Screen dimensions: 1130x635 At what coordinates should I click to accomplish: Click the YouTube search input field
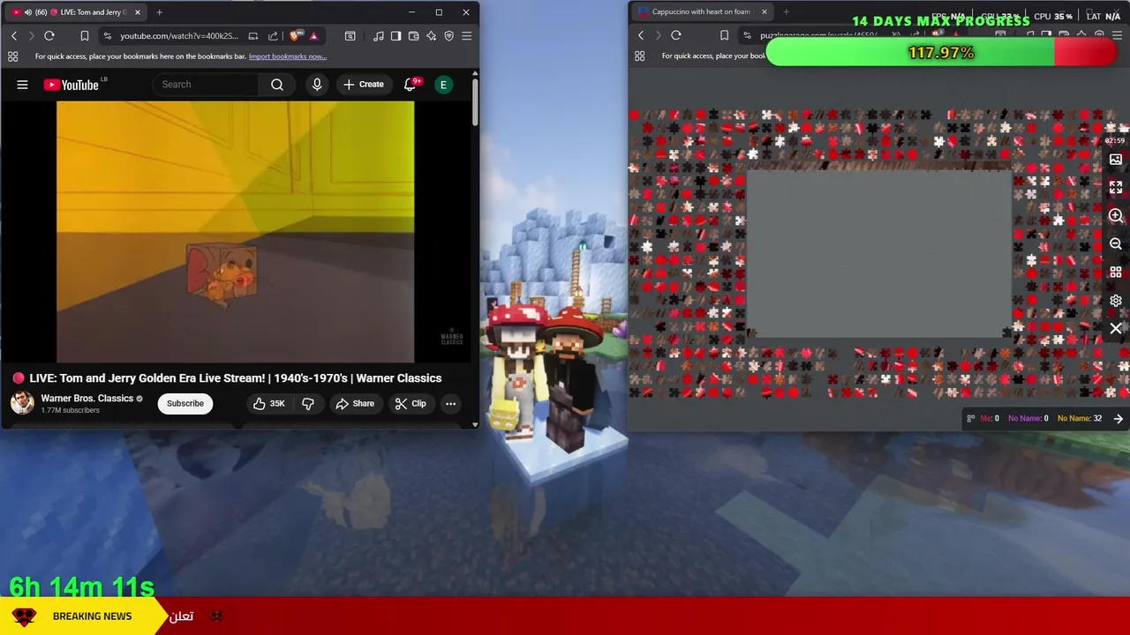pos(207,85)
